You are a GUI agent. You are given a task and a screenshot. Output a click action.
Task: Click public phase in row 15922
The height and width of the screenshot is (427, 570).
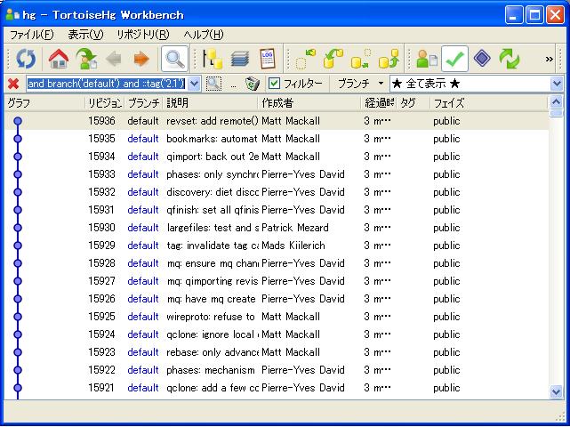[446, 370]
